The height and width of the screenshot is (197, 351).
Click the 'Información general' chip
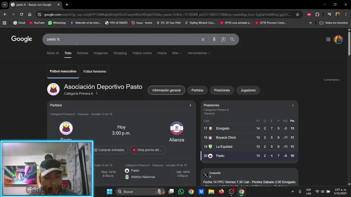[x=166, y=90]
